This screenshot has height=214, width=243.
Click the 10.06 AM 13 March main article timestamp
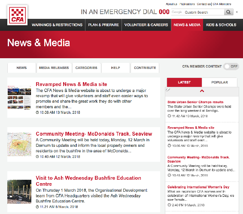coord(58,112)
